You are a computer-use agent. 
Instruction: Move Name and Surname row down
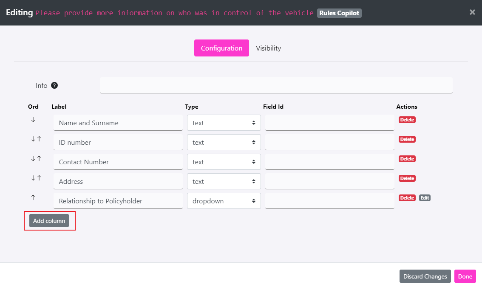33,120
